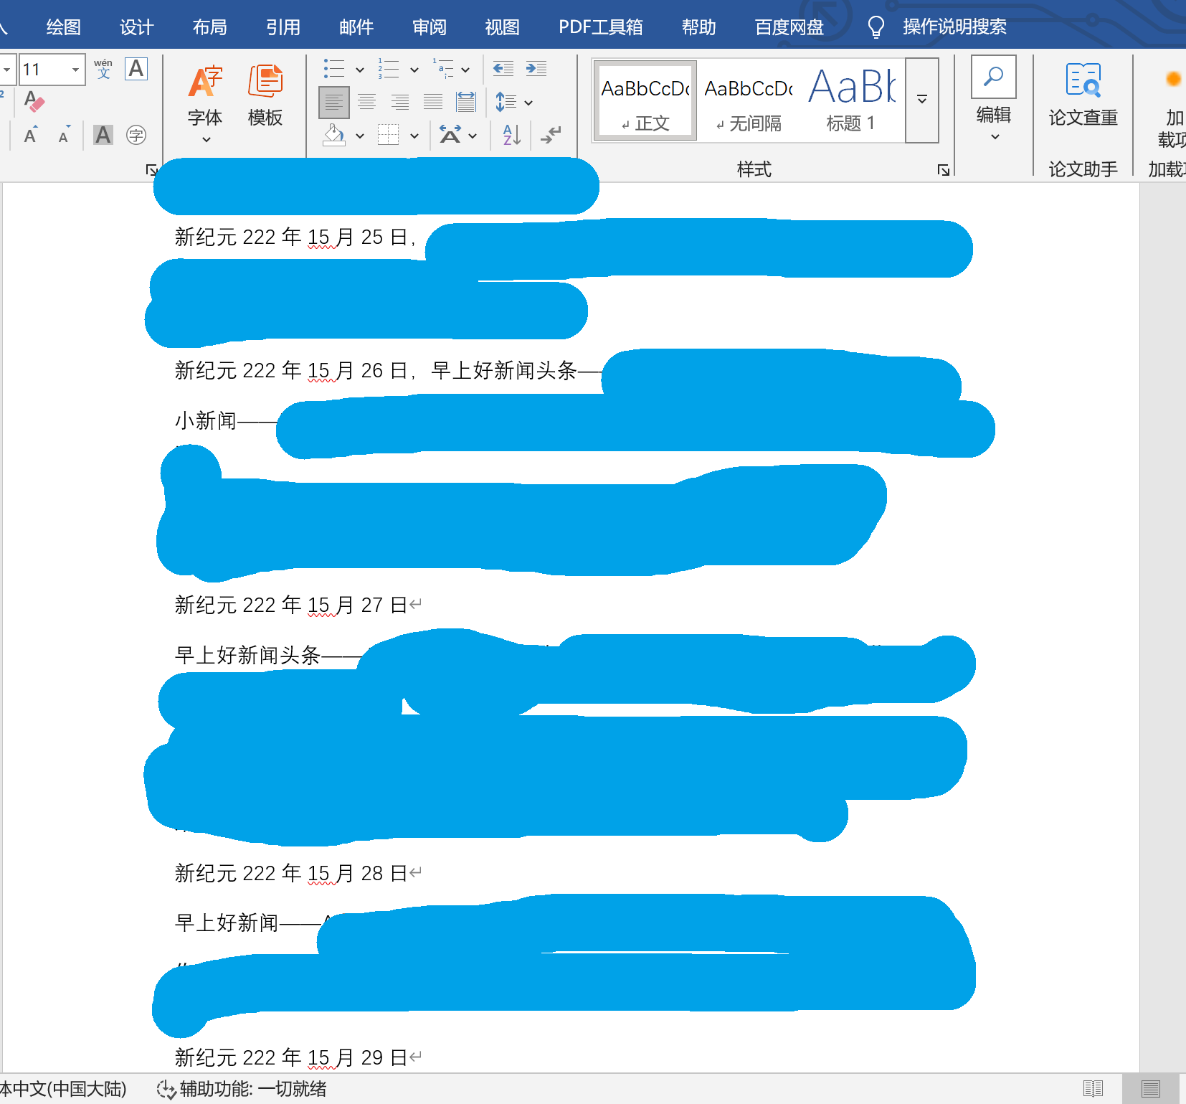Viewport: 1186px width, 1104px height.
Task: Switch to the 审阅 review tab
Action: tap(428, 27)
